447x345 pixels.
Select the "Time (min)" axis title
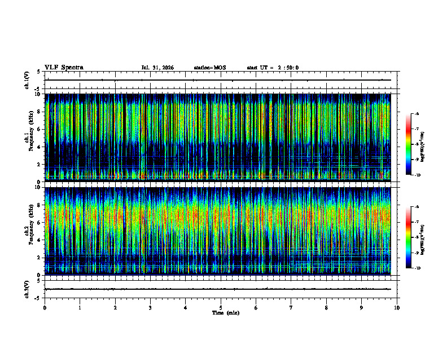(x=226, y=313)
